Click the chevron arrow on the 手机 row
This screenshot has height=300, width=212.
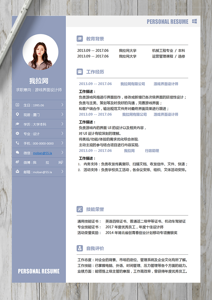pos(62,143)
